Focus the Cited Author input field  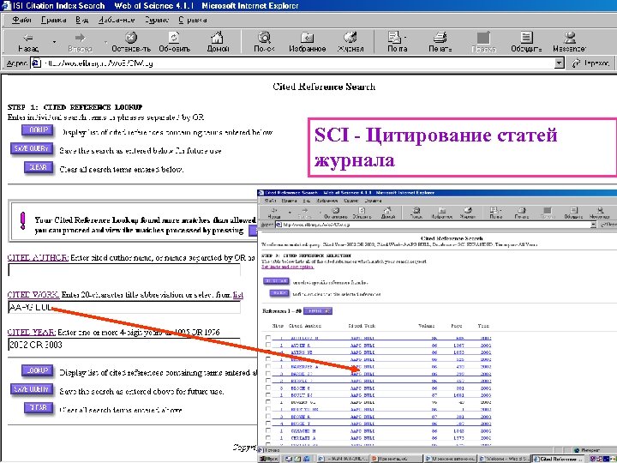click(x=124, y=270)
